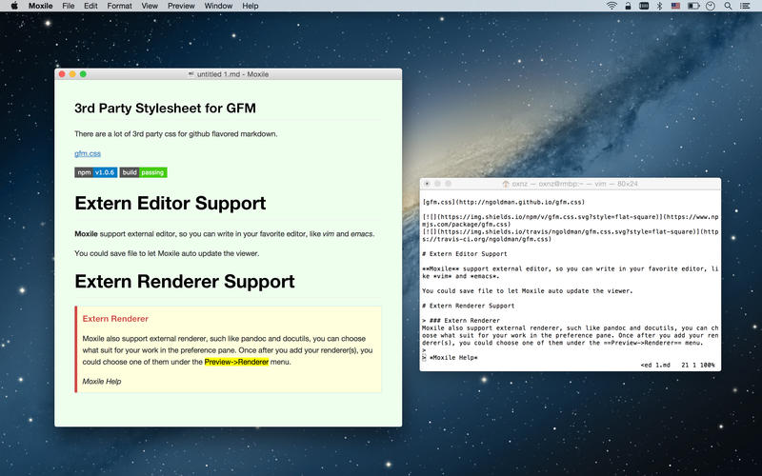The height and width of the screenshot is (476, 762).
Task: Click '# Extern Editor Support' line in vim
Action: pos(465,254)
